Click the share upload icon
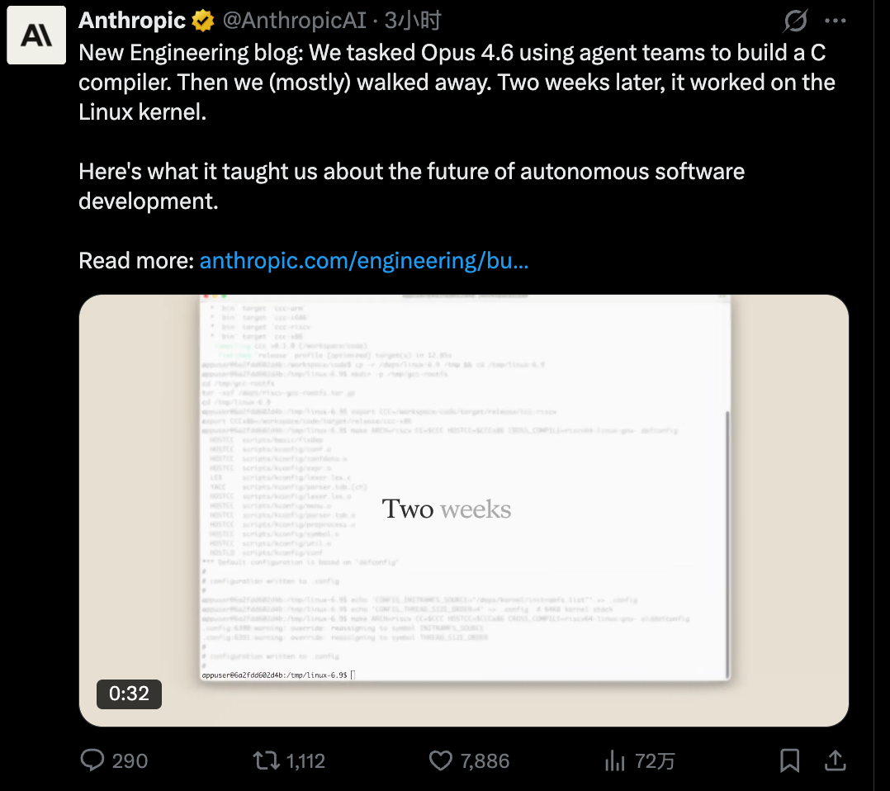 834,760
